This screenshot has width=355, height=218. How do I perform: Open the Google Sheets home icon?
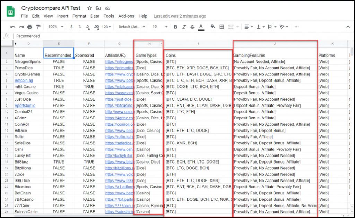click(x=10, y=11)
